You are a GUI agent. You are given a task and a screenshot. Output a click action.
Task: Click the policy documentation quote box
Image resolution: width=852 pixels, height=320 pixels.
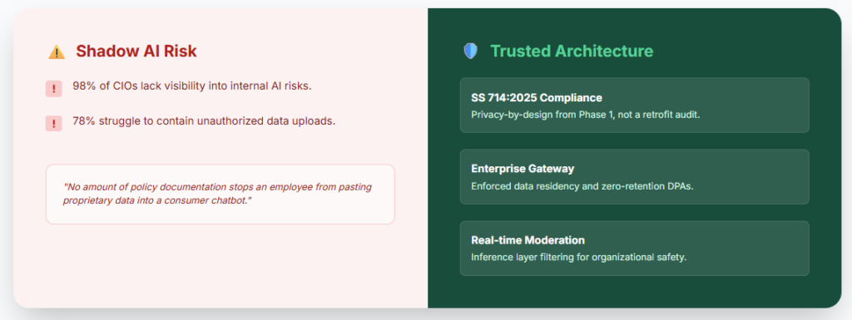220,194
